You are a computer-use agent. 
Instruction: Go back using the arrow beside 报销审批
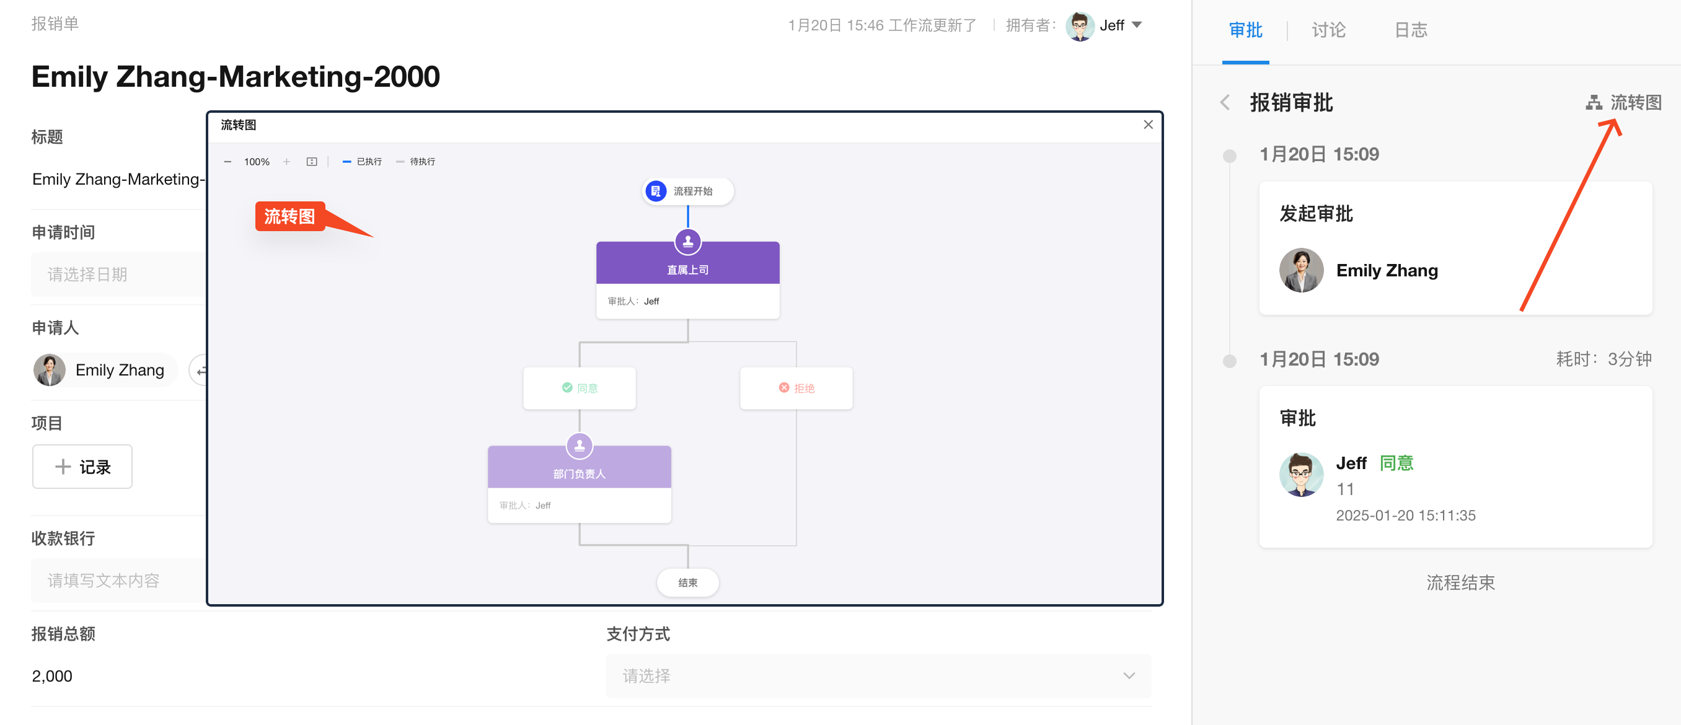pos(1225,102)
